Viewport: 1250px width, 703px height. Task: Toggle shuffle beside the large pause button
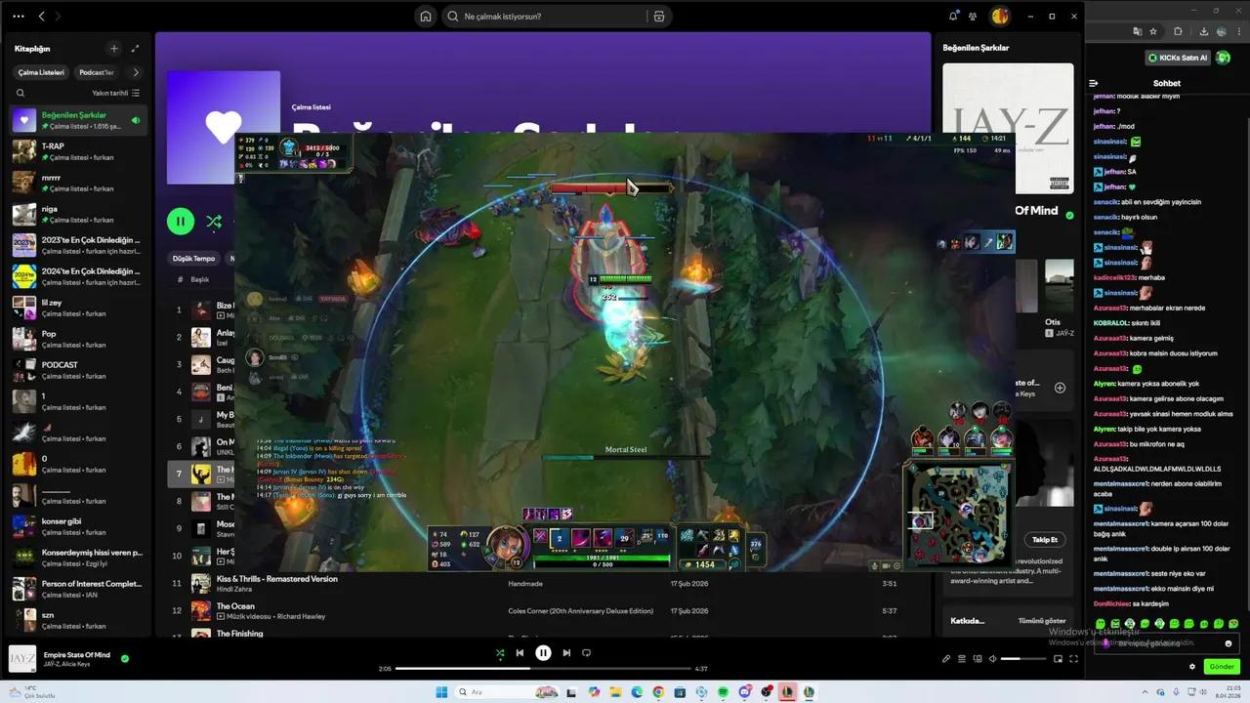coord(214,222)
